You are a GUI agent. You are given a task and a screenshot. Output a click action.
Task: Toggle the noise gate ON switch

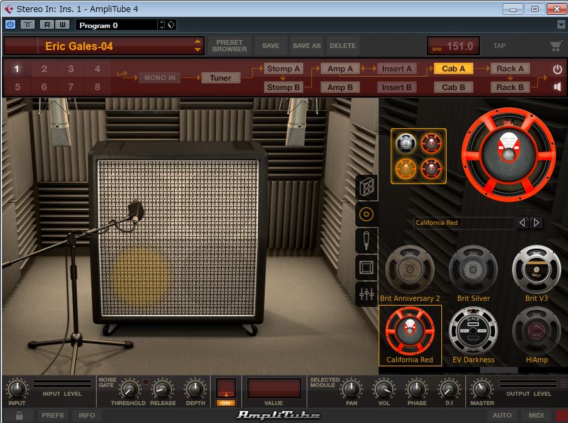tap(226, 403)
